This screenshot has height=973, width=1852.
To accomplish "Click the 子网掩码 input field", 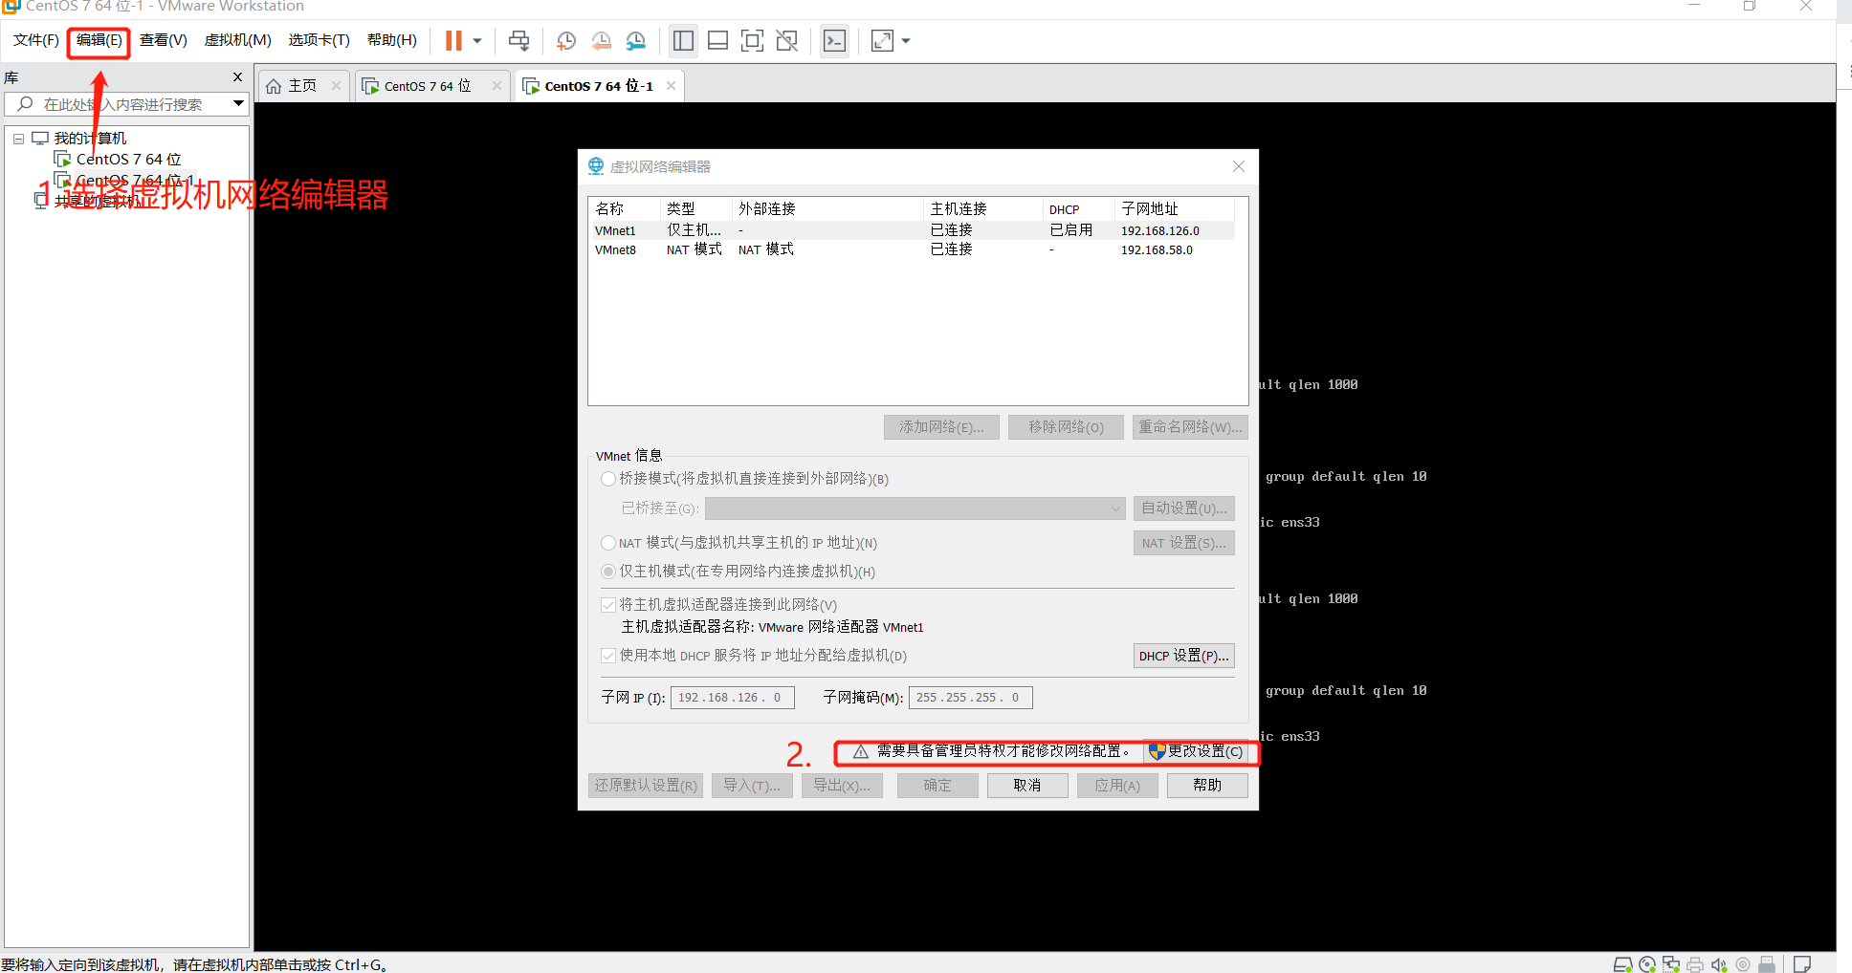I will [971, 698].
